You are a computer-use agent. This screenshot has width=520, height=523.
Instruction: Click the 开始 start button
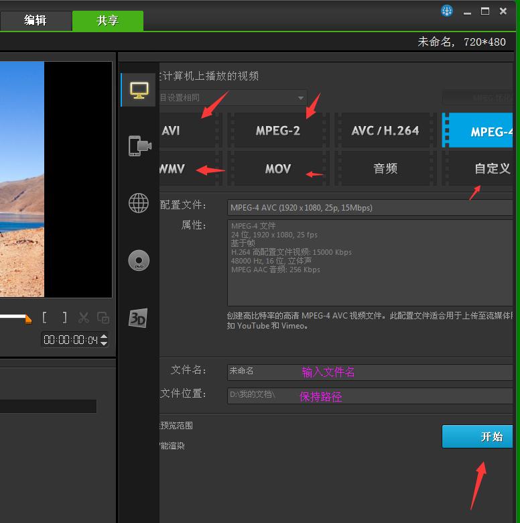click(477, 437)
